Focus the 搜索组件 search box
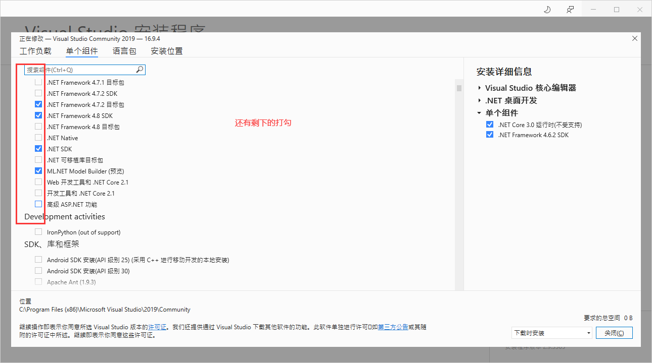 [x=85, y=70]
